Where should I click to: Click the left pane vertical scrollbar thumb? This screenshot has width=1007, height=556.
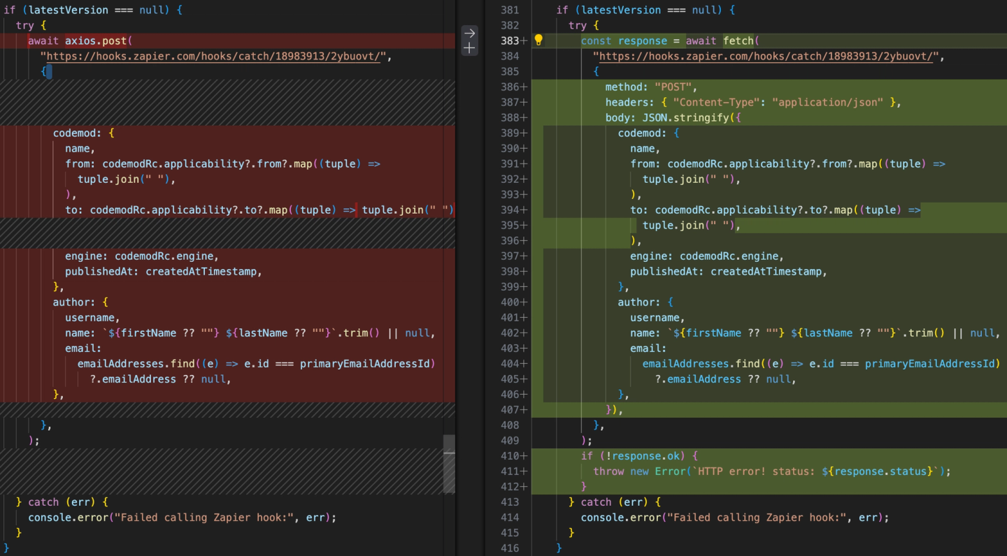449,463
